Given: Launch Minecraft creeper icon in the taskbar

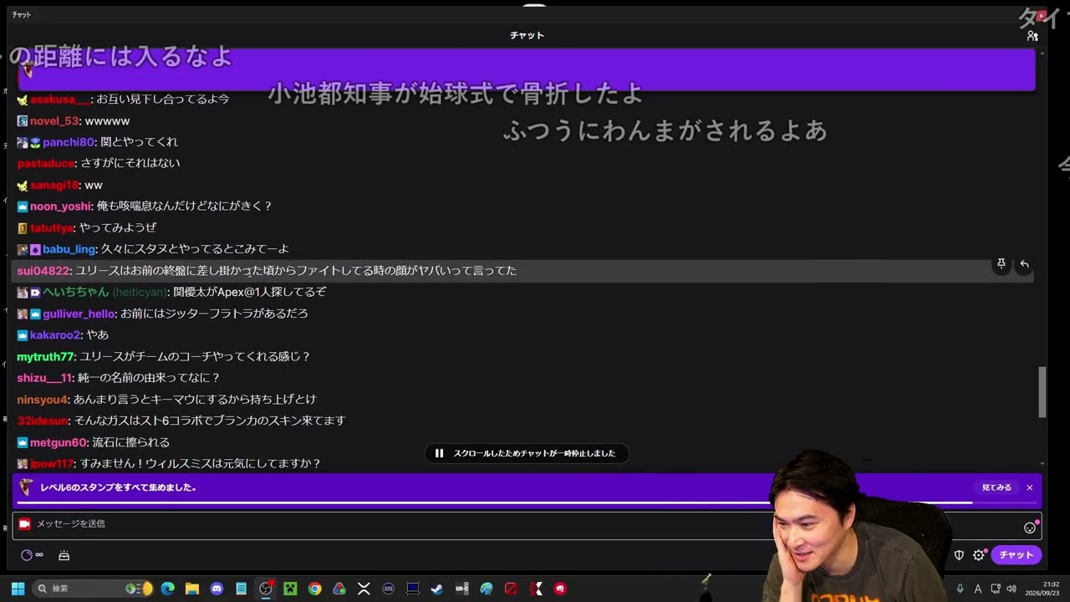Looking at the screenshot, I should [290, 589].
